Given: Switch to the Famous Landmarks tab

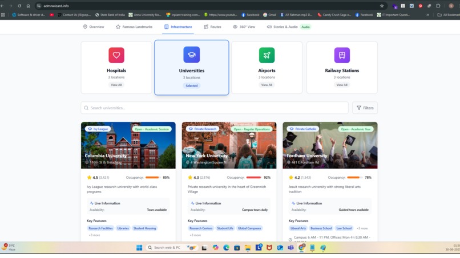Looking at the screenshot, I should [x=134, y=27].
